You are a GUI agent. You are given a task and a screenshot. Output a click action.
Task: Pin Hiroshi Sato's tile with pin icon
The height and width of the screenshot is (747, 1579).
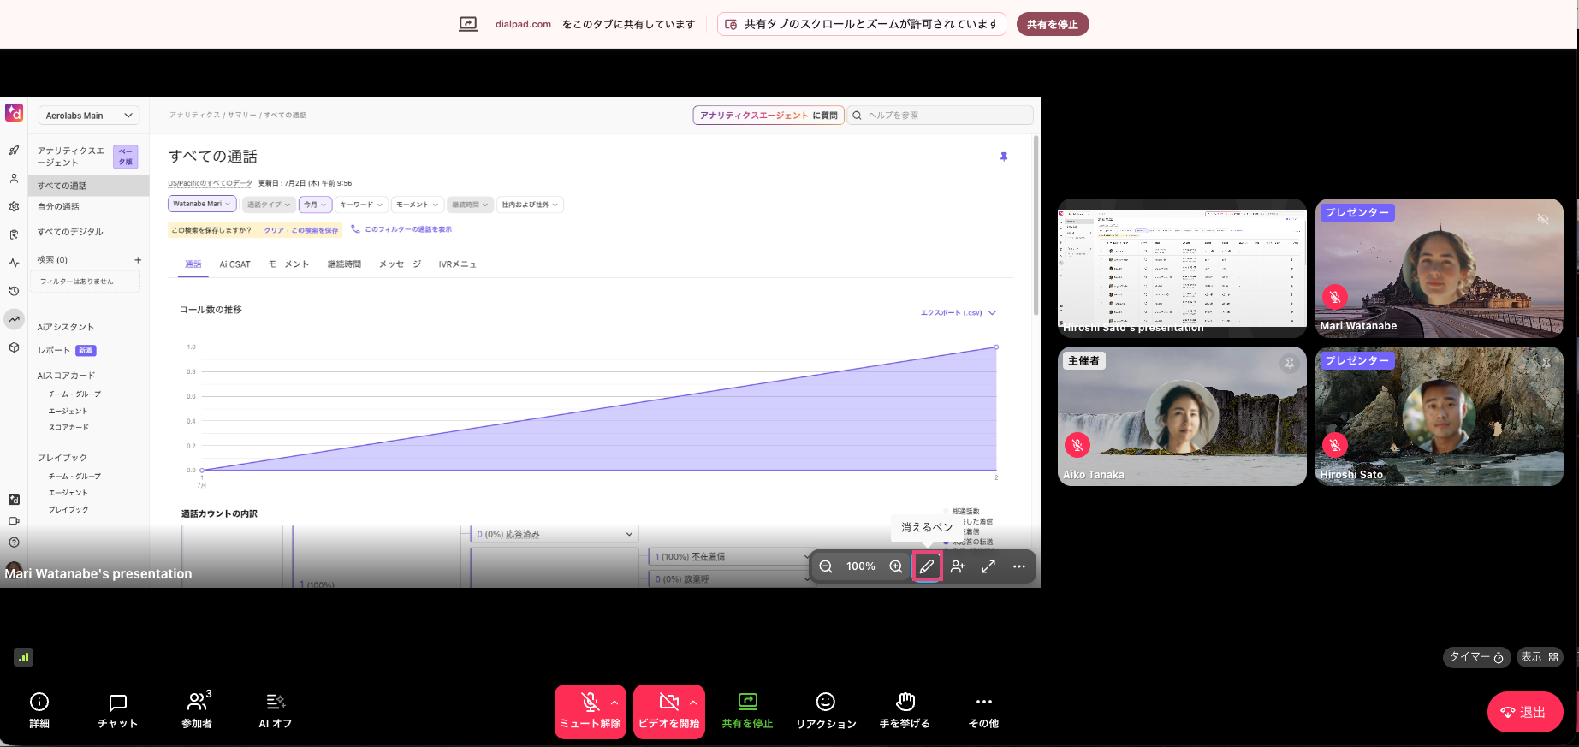click(1546, 364)
